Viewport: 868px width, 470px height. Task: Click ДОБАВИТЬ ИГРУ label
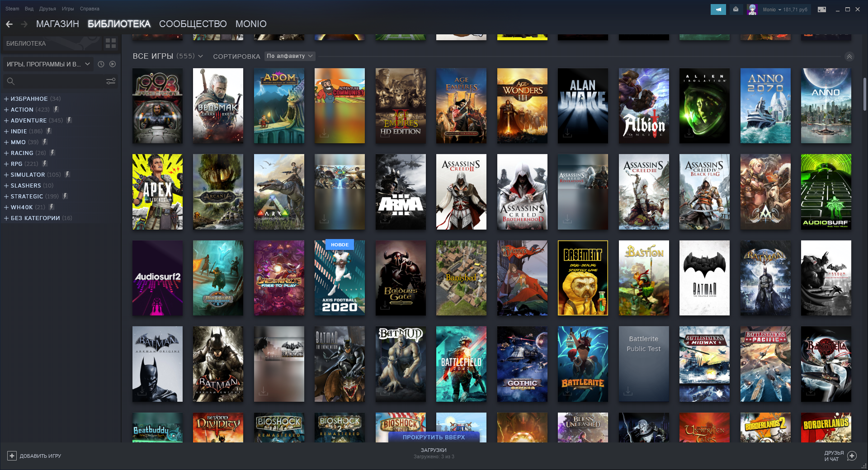pyautogui.click(x=40, y=456)
